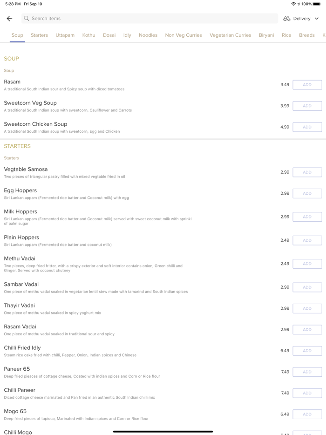Add Chilli Fried Idly to cart
Image resolution: width=326 pixels, height=435 pixels.
pyautogui.click(x=307, y=351)
